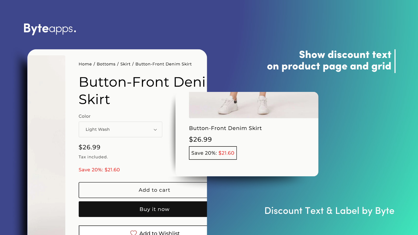Select the Save 20% discount label in grid card
Image resolution: width=418 pixels, height=235 pixels.
[213, 153]
